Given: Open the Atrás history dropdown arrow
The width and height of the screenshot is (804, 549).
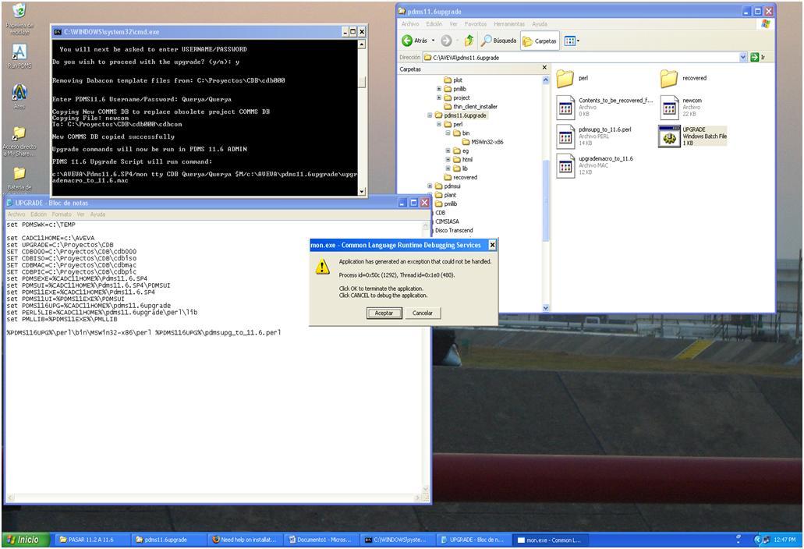Looking at the screenshot, I should point(434,41).
